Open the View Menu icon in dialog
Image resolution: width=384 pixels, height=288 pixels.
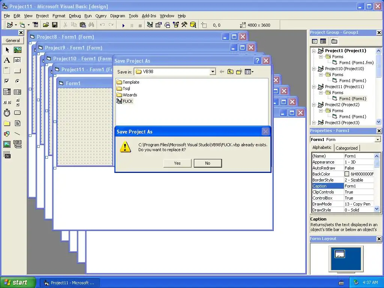[249, 72]
